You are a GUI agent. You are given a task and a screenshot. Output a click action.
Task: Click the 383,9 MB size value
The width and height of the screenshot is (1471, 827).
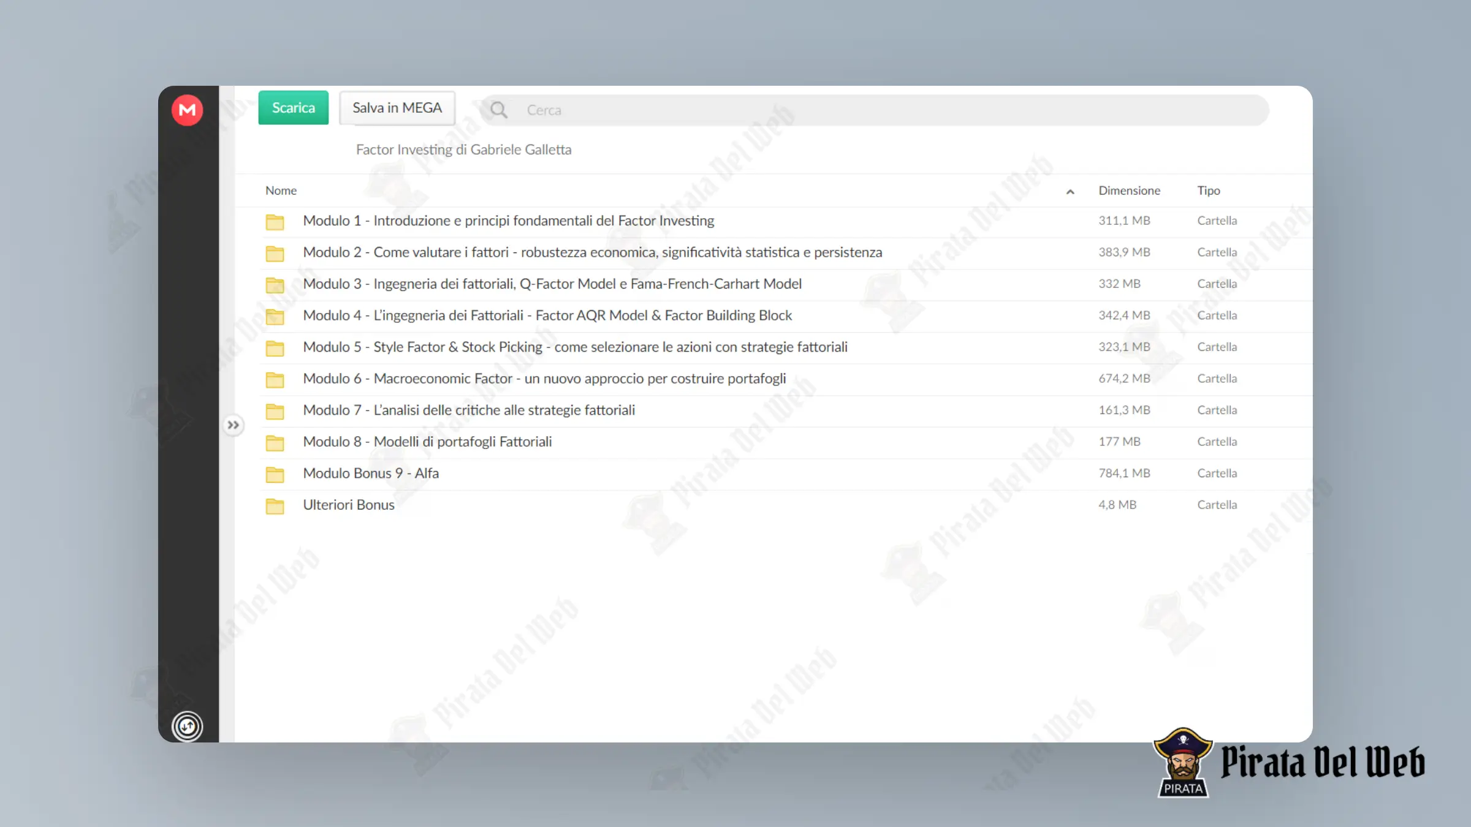tap(1124, 252)
